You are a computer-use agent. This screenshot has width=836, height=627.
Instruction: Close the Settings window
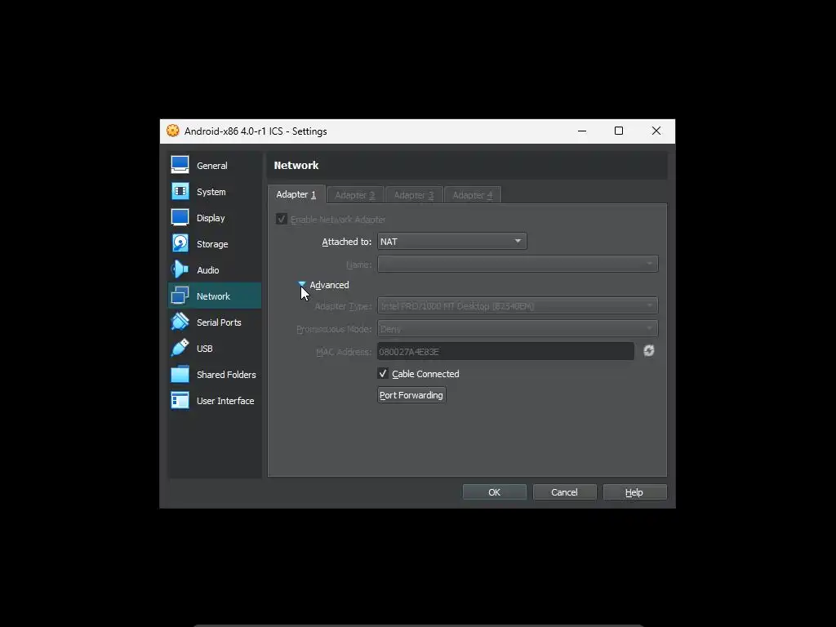click(x=656, y=131)
